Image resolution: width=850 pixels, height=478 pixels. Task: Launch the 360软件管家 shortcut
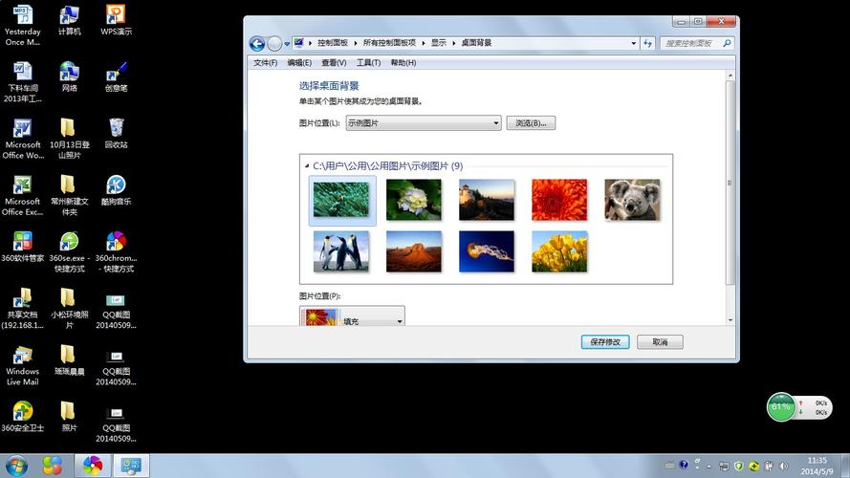point(23,247)
